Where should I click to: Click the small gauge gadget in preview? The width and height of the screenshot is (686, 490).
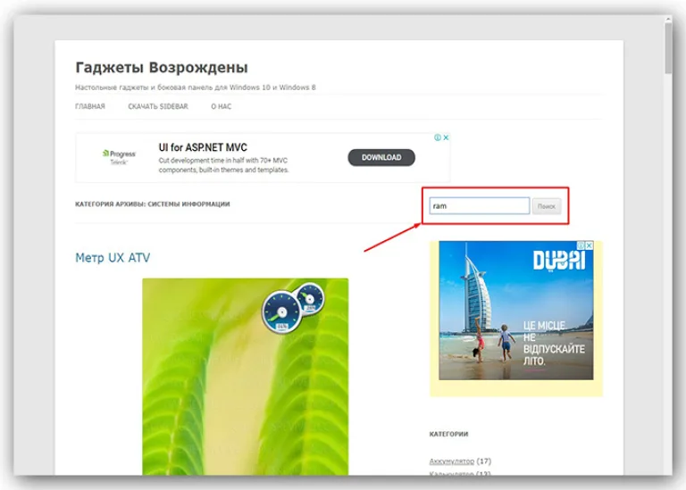310,298
